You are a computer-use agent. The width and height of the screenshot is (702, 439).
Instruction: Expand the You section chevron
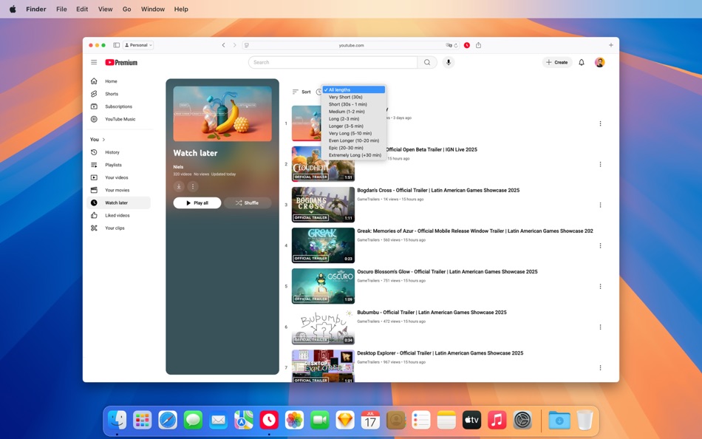(104, 140)
